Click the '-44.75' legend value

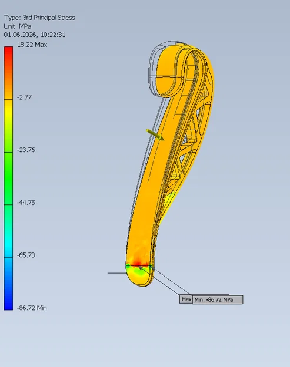coord(26,203)
